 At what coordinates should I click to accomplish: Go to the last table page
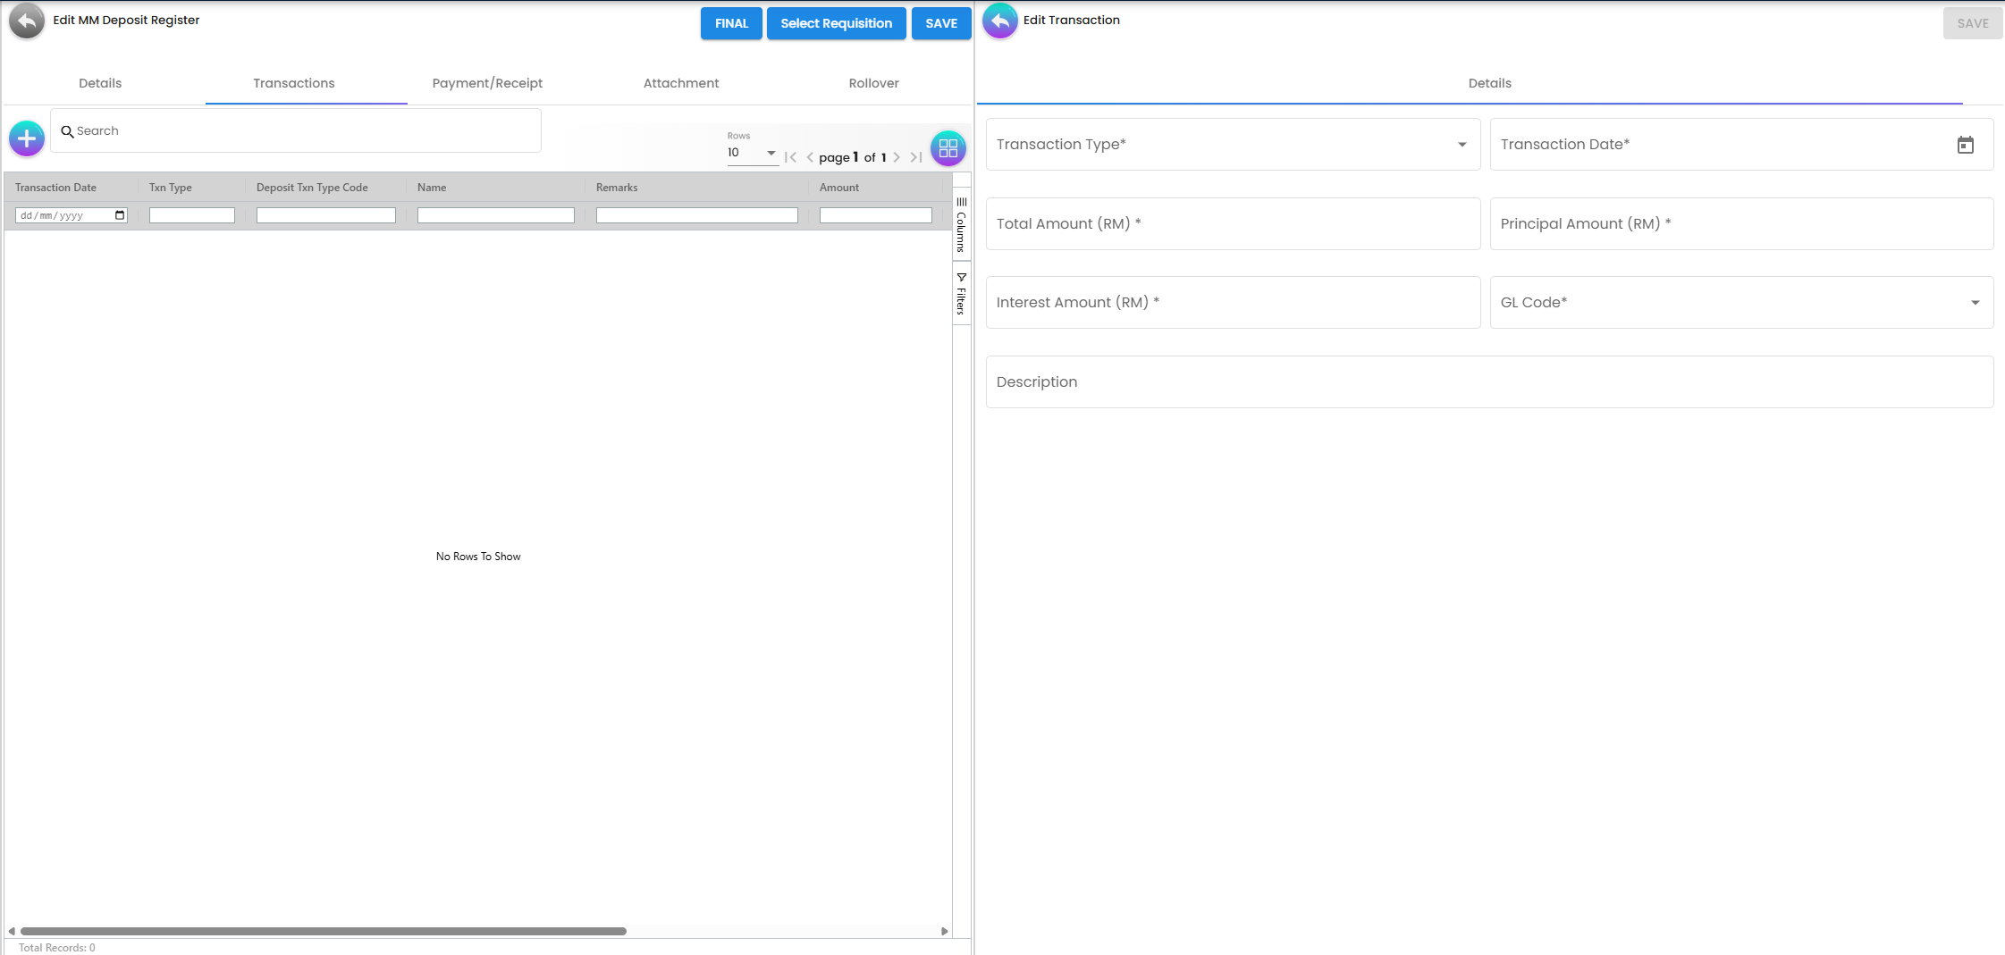(x=916, y=157)
